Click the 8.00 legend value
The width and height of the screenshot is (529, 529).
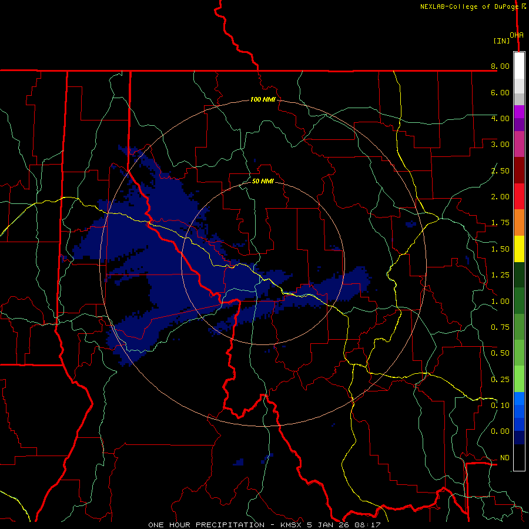pos(500,66)
